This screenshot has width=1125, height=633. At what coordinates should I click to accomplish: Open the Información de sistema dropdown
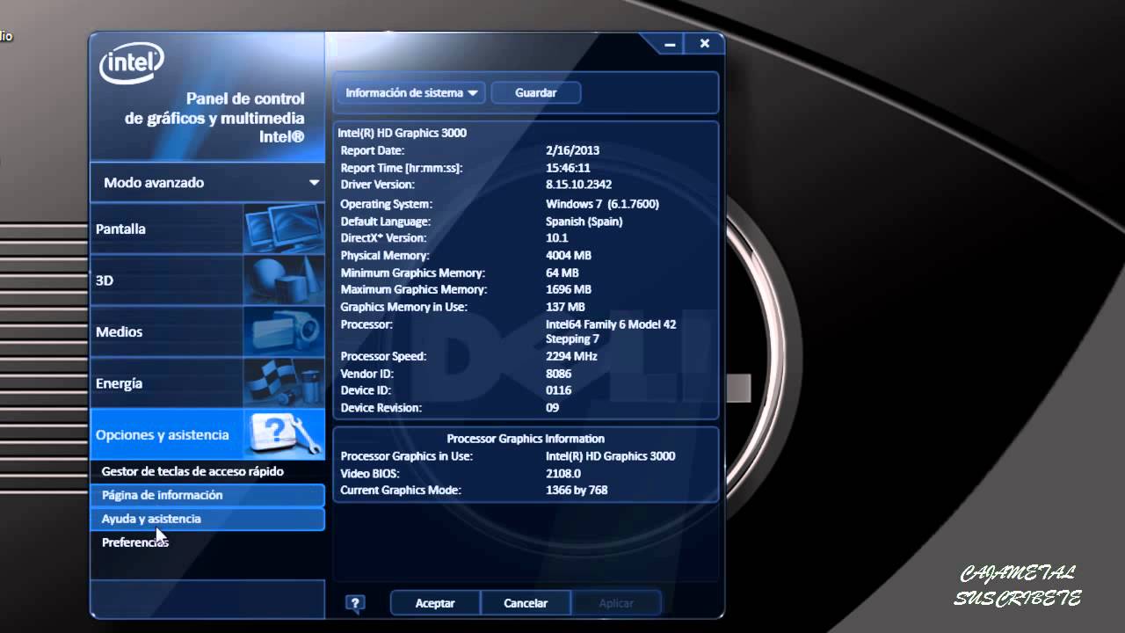pyautogui.click(x=410, y=92)
